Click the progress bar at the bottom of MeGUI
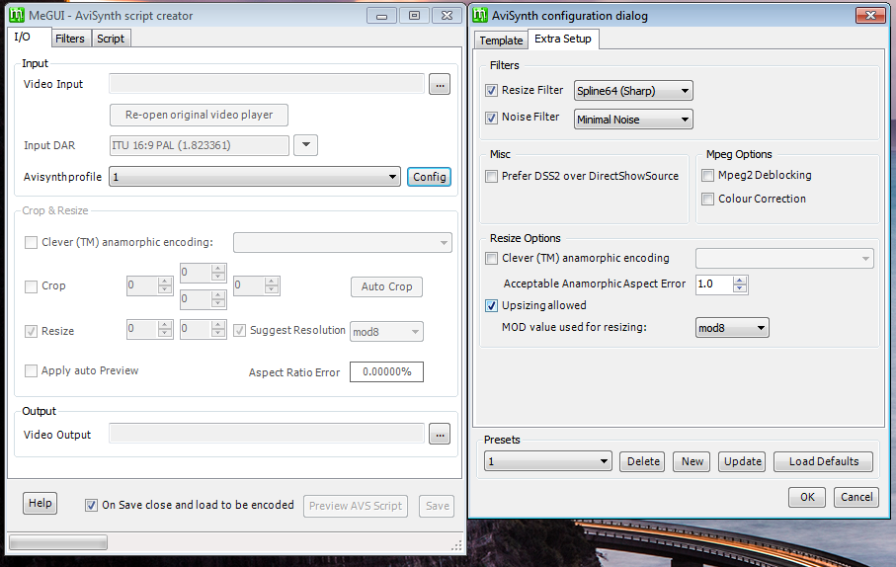896x567 pixels. 58,542
